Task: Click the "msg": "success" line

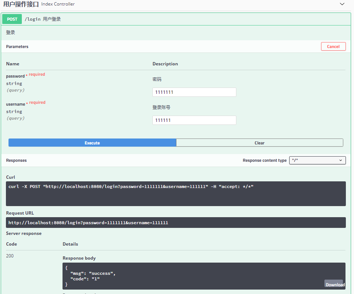Action: coord(93,273)
